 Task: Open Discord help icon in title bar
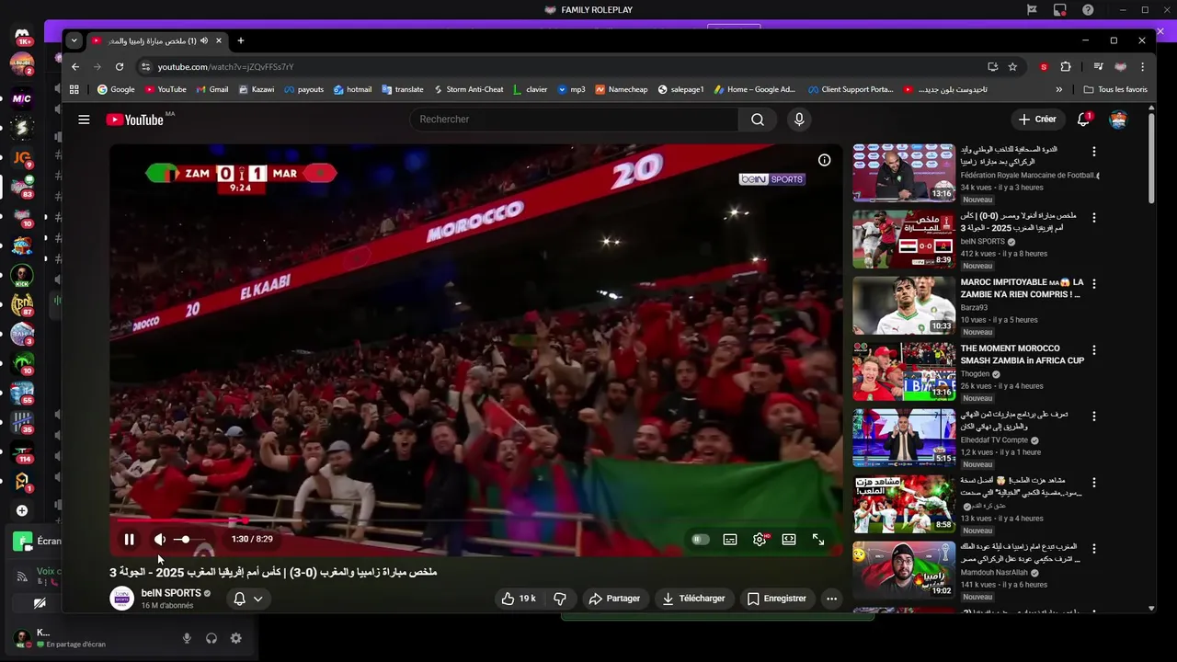(x=1089, y=10)
